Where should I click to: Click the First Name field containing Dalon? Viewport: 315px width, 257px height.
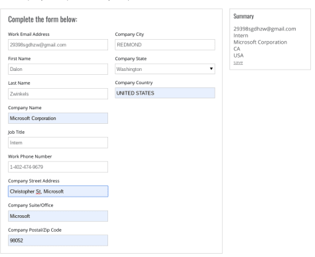58,69
